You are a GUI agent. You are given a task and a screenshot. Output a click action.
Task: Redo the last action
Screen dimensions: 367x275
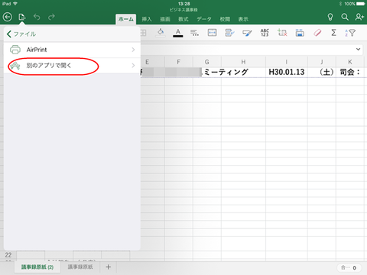pyautogui.click(x=51, y=17)
